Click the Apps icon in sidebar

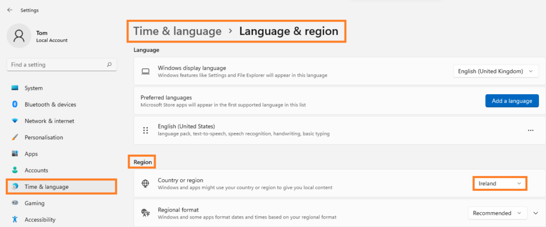tap(15, 154)
